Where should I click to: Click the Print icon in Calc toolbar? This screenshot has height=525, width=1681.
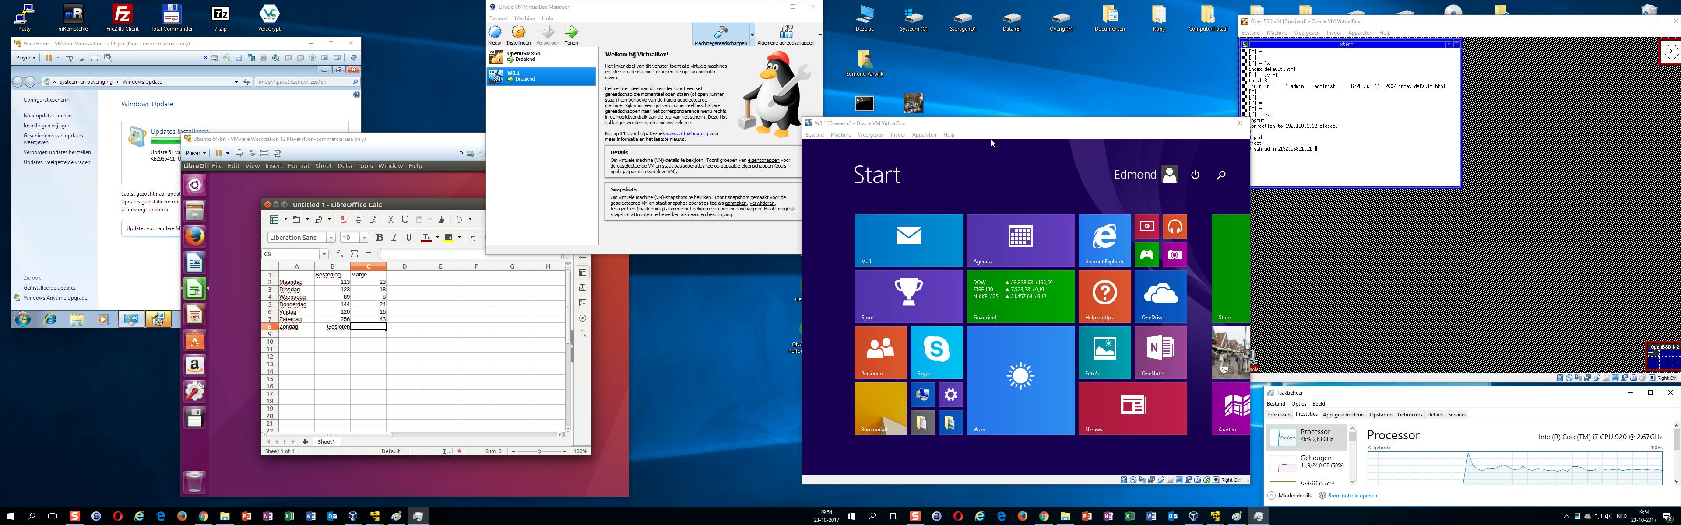(x=358, y=220)
